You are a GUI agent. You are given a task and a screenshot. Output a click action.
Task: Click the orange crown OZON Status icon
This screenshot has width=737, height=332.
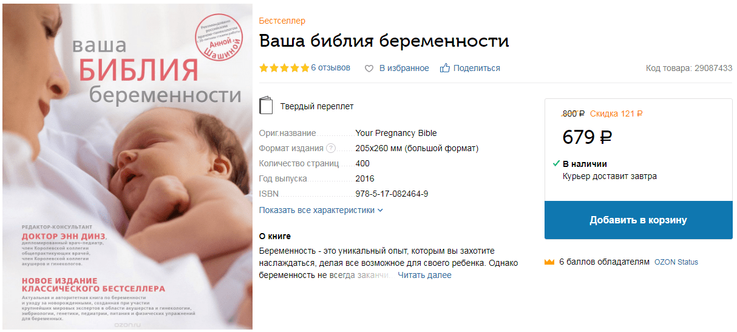pos(550,262)
